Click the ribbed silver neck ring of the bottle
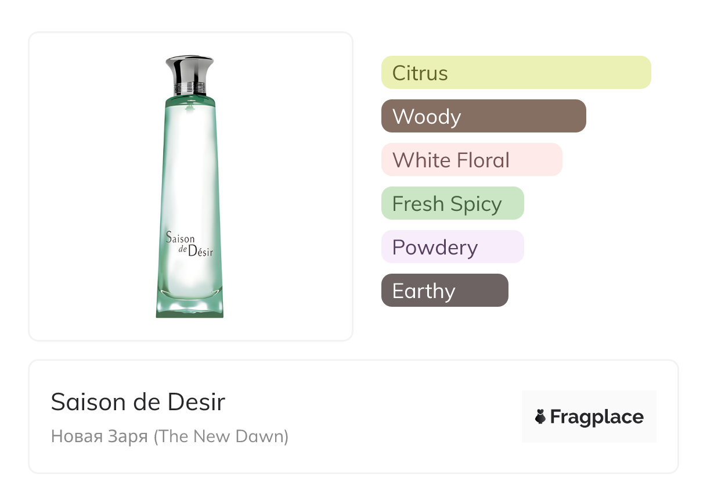Viewport: 707px width, 502px height. pyautogui.click(x=189, y=89)
